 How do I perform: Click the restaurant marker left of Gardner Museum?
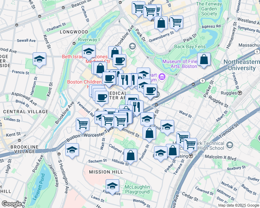tap(125, 81)
